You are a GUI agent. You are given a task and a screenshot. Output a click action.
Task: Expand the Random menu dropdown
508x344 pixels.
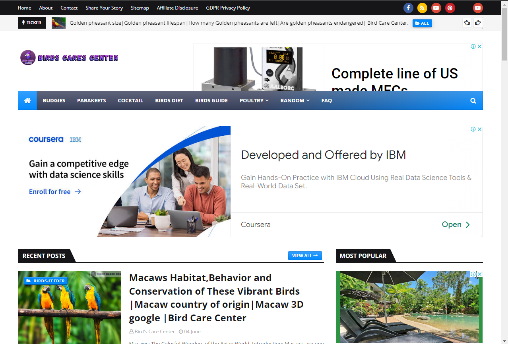click(295, 100)
